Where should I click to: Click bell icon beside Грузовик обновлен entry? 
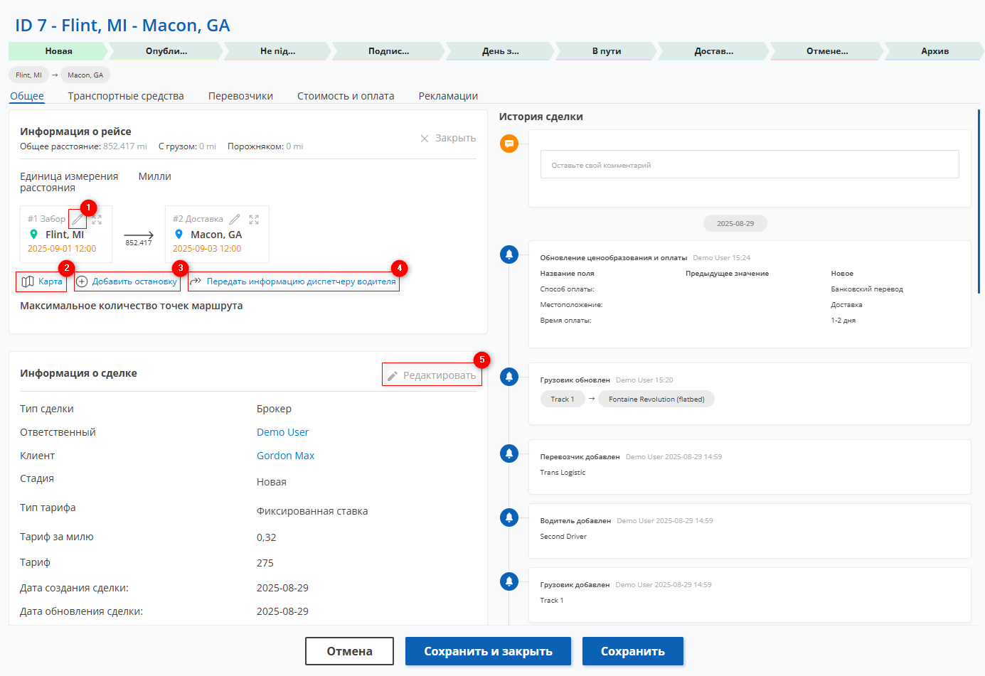pos(509,377)
